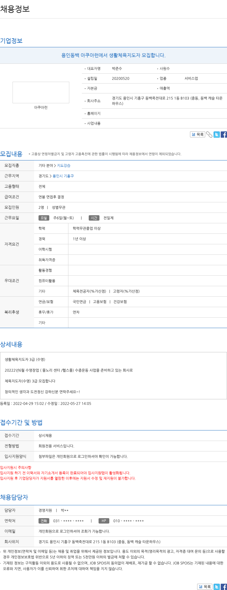The width and height of the screenshot is (227, 590).
Task: Click the 모집내용 section heading
Action: click(11, 154)
